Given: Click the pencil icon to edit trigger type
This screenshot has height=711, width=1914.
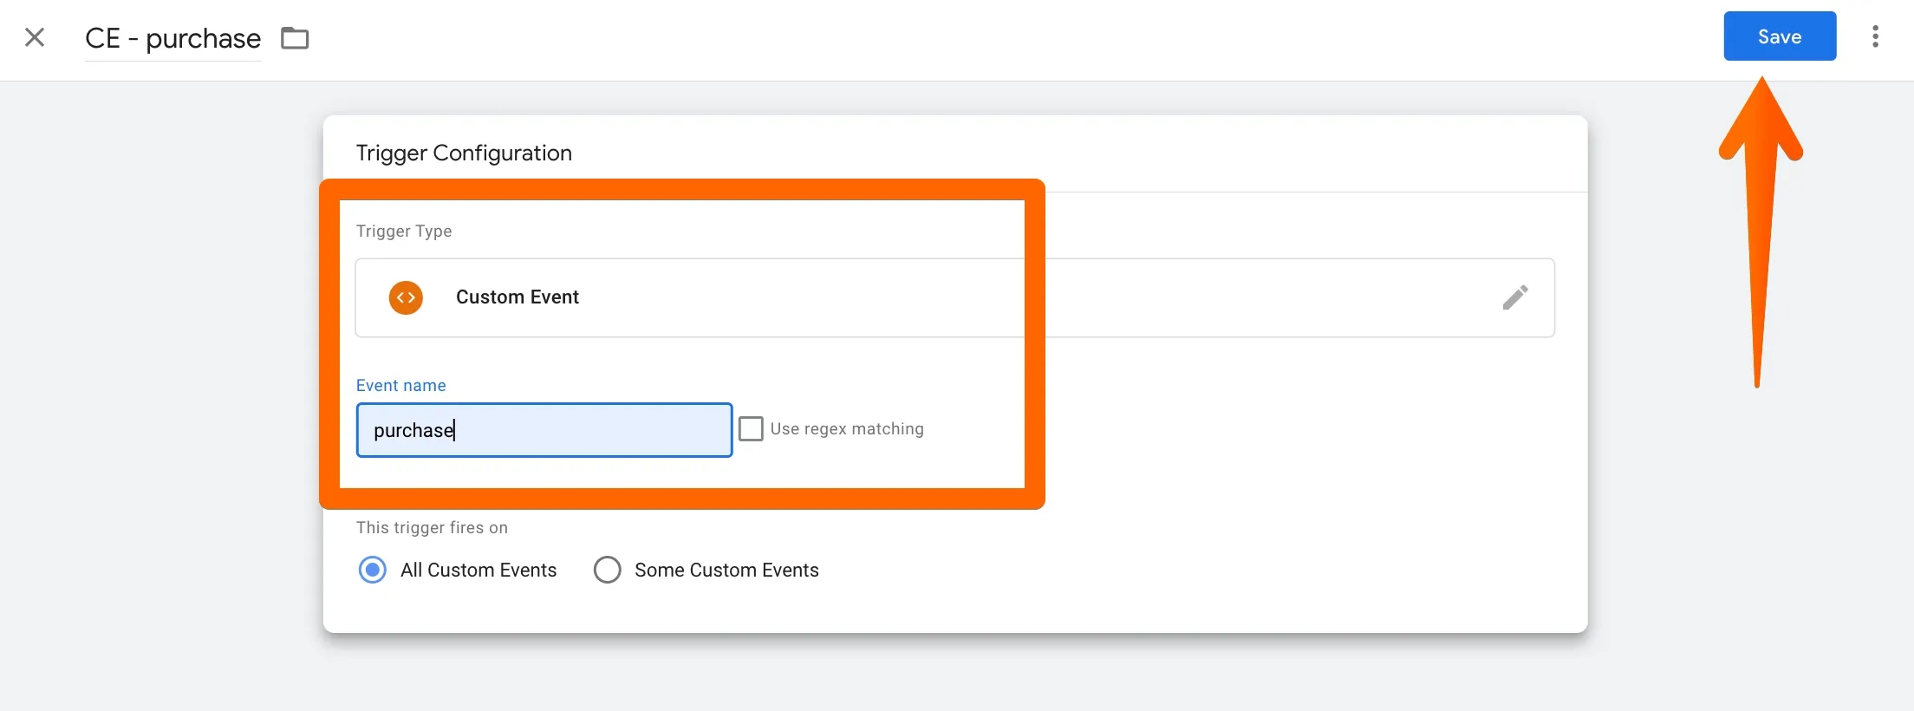Looking at the screenshot, I should pyautogui.click(x=1515, y=297).
